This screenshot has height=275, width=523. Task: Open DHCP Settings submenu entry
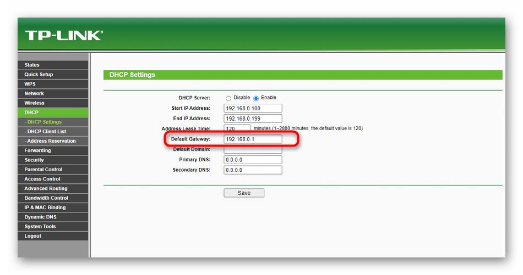[x=53, y=122]
